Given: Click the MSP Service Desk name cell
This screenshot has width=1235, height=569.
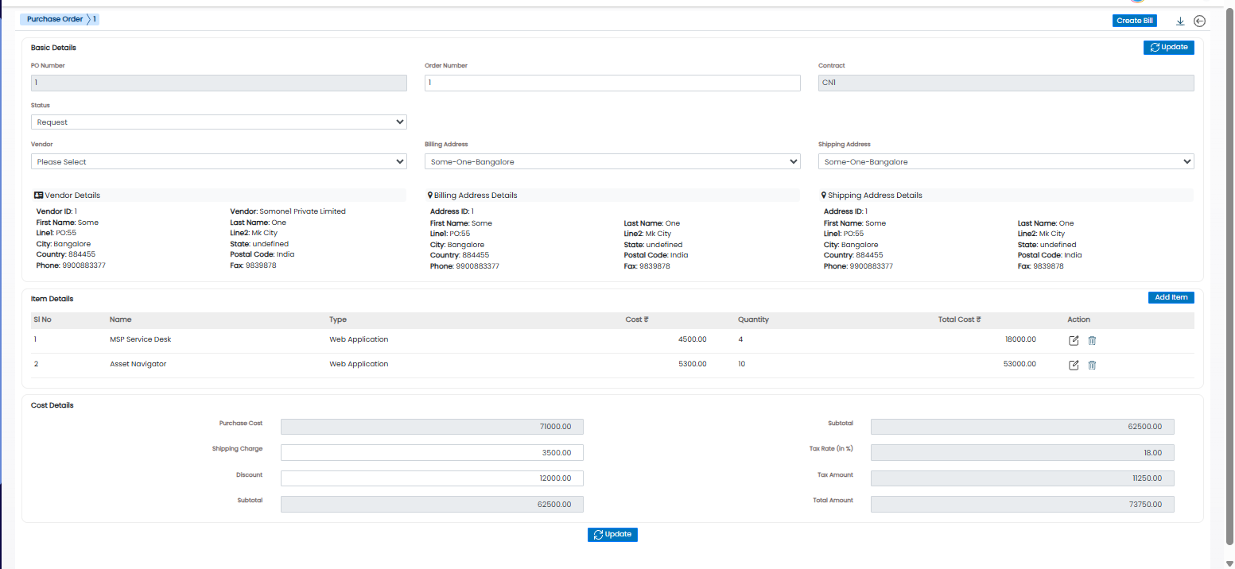Looking at the screenshot, I should pyautogui.click(x=141, y=339).
